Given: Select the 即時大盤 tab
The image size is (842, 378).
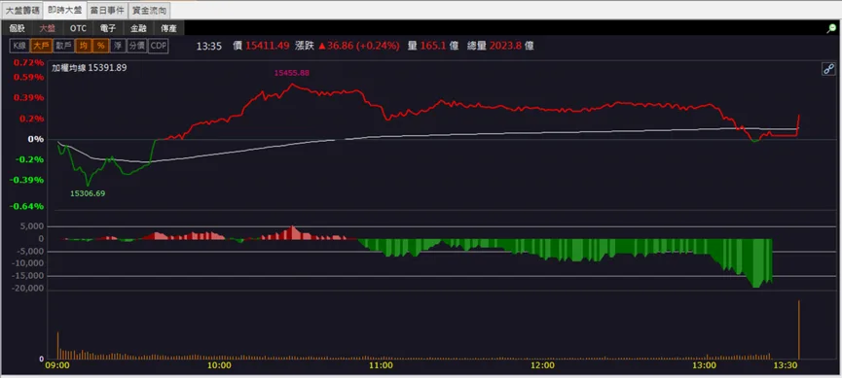Looking at the screenshot, I should pyautogui.click(x=64, y=10).
